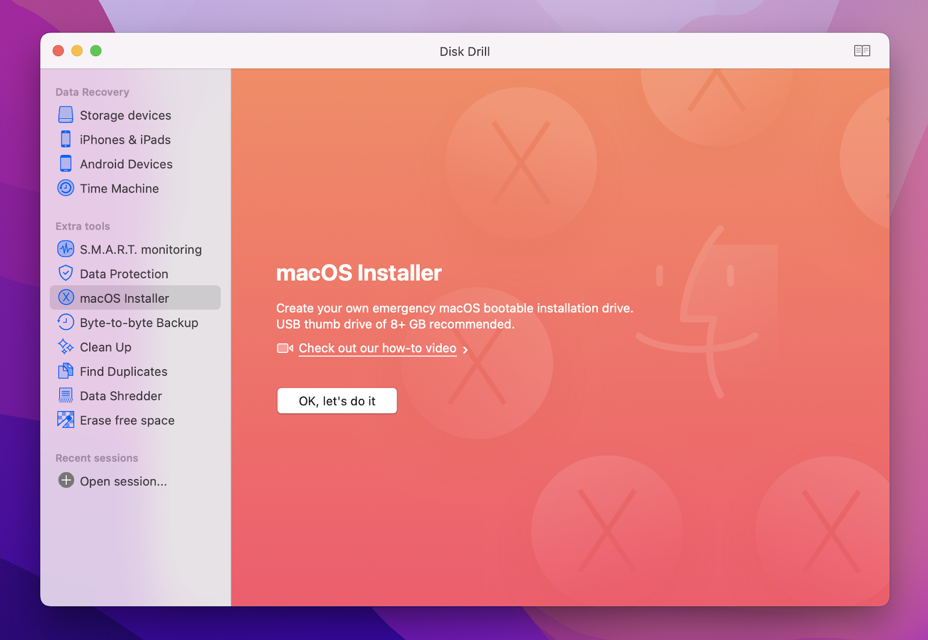This screenshot has width=928, height=640.
Task: Select the Data Shredder icon
Action: click(66, 395)
